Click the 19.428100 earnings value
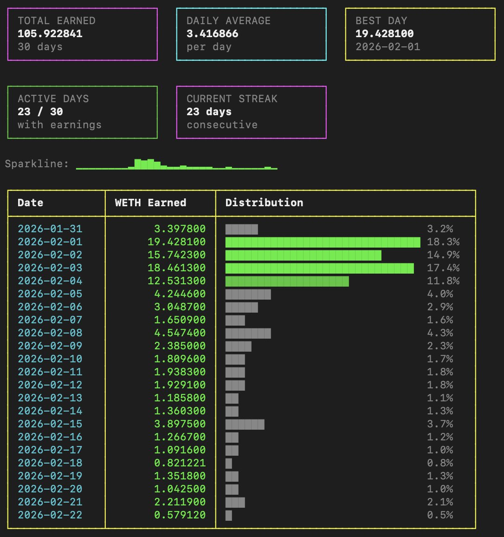The height and width of the screenshot is (537, 504). [x=176, y=242]
